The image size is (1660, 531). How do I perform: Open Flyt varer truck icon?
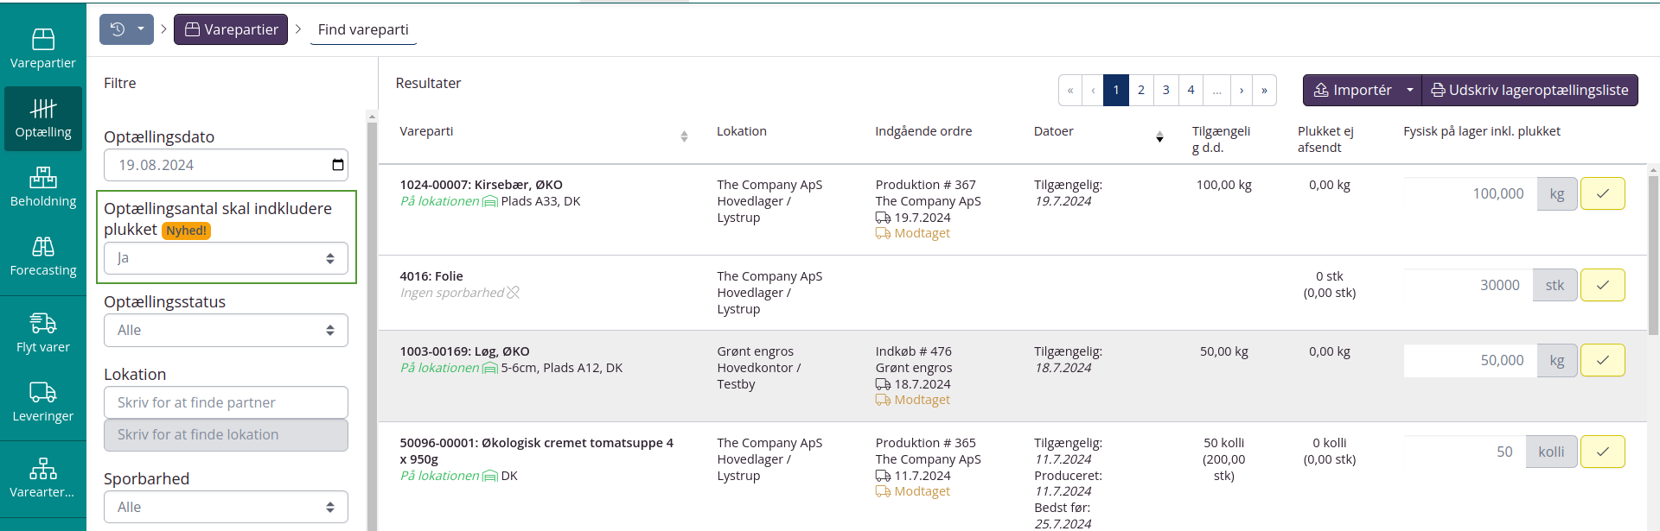pos(43,324)
